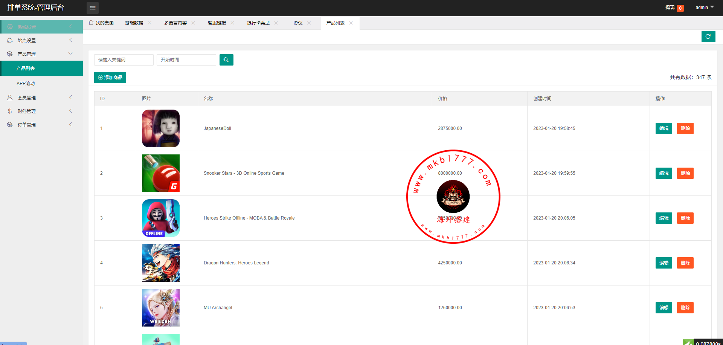Open the Heroes Strike Offline product image
723x345 pixels.
[x=161, y=218]
